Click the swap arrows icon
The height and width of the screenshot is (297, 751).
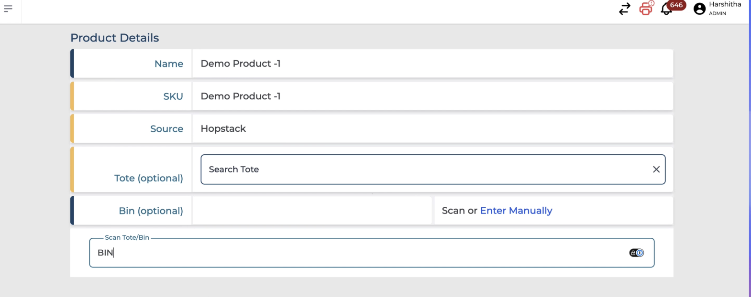click(x=625, y=9)
